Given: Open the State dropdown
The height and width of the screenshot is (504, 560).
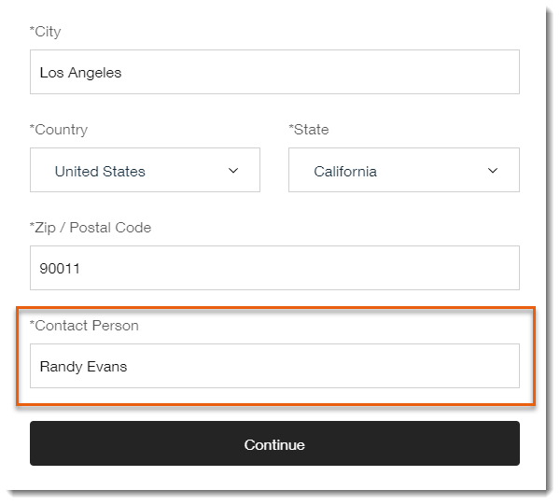Looking at the screenshot, I should point(404,170).
